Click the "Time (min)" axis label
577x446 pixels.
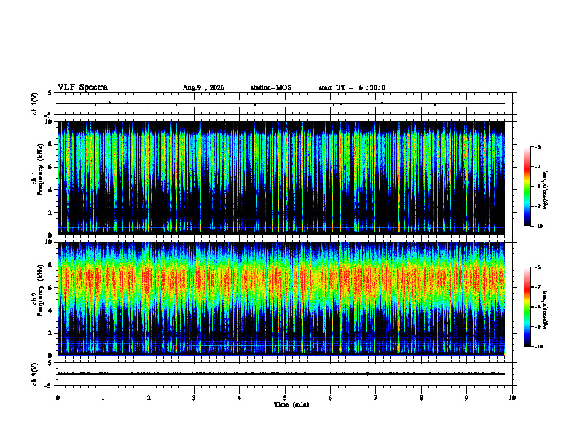(x=291, y=404)
